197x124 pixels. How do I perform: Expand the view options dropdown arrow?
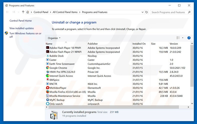pos(183,38)
